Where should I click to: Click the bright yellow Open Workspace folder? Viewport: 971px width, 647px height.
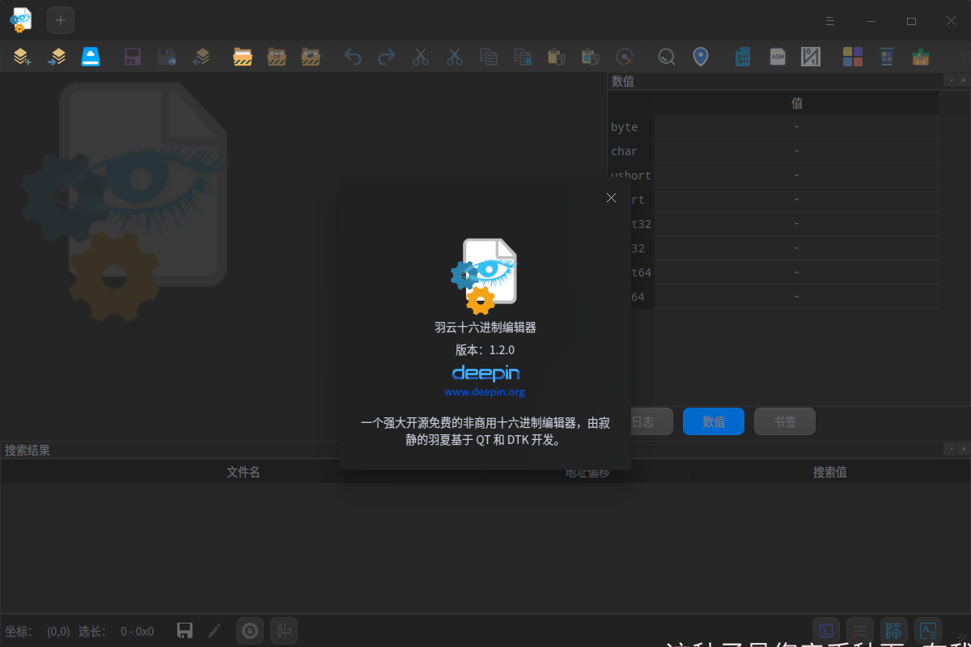pyautogui.click(x=243, y=57)
